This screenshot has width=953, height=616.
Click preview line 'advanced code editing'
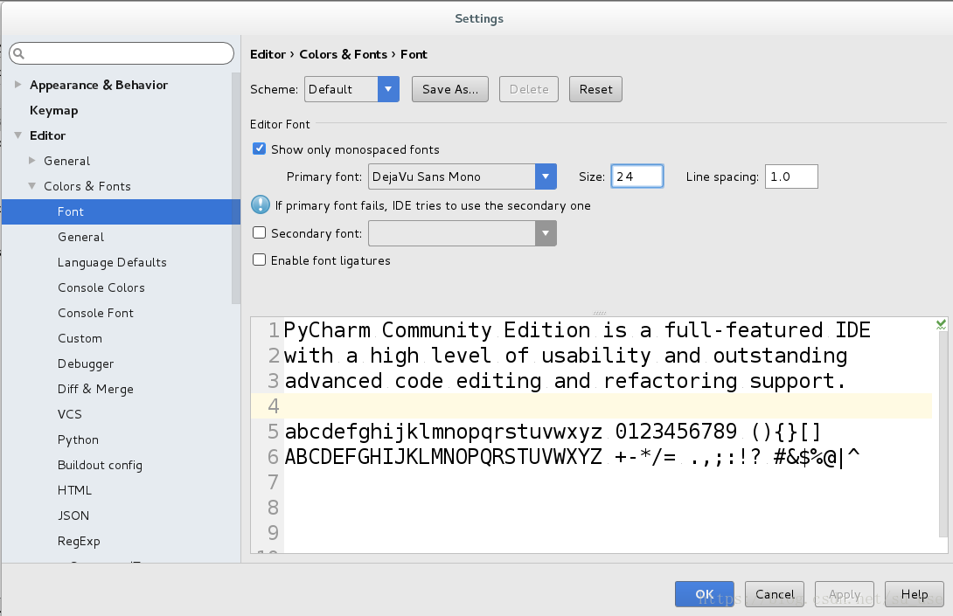(565, 381)
